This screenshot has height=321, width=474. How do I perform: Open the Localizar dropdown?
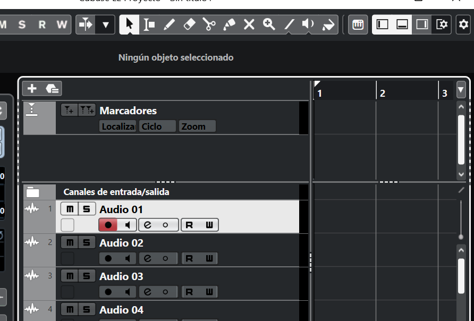tap(118, 126)
